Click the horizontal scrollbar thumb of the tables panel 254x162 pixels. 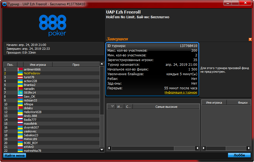[143, 148]
